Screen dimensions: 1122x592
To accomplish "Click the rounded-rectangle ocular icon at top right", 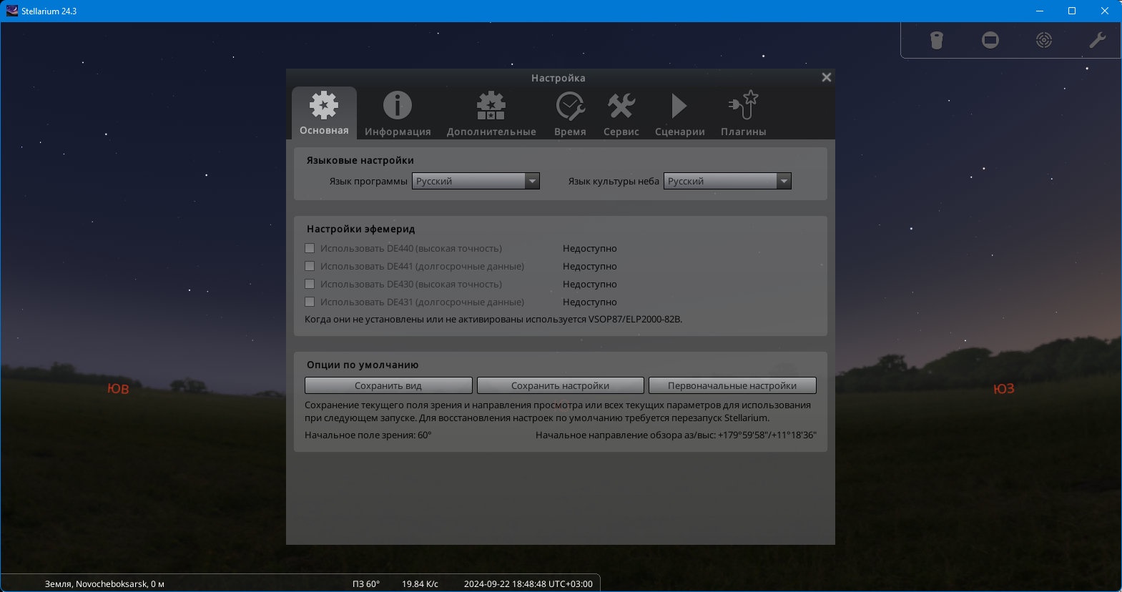I will click(990, 40).
